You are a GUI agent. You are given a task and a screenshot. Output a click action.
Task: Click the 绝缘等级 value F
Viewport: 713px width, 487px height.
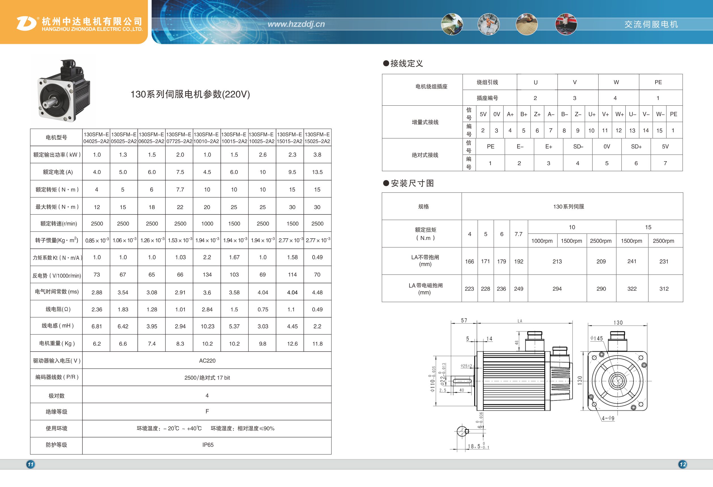coord(207,412)
